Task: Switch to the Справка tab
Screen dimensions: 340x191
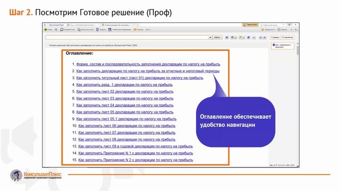Action: coord(275,37)
